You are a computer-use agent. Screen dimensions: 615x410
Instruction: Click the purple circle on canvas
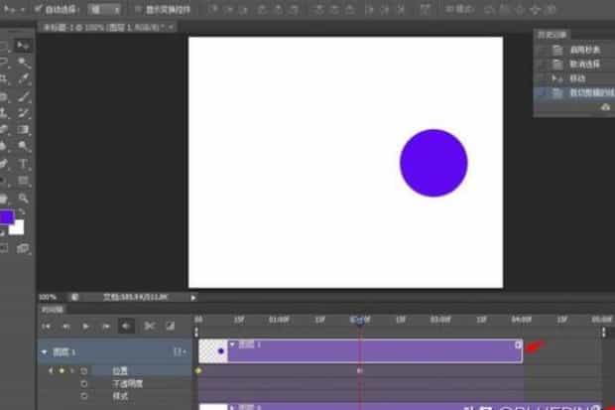click(x=433, y=163)
